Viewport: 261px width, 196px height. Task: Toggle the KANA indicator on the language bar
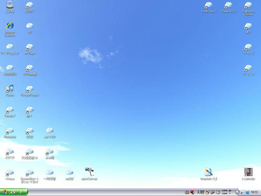[224, 193]
